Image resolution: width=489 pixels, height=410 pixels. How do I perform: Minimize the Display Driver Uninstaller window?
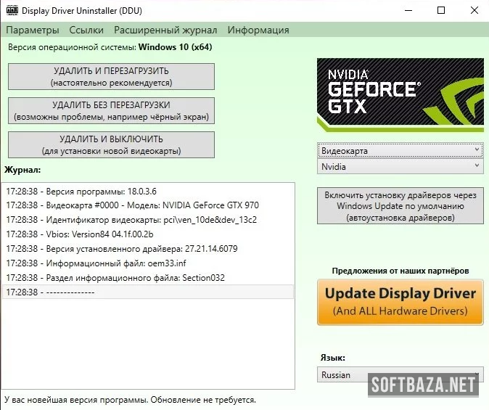(x=407, y=11)
